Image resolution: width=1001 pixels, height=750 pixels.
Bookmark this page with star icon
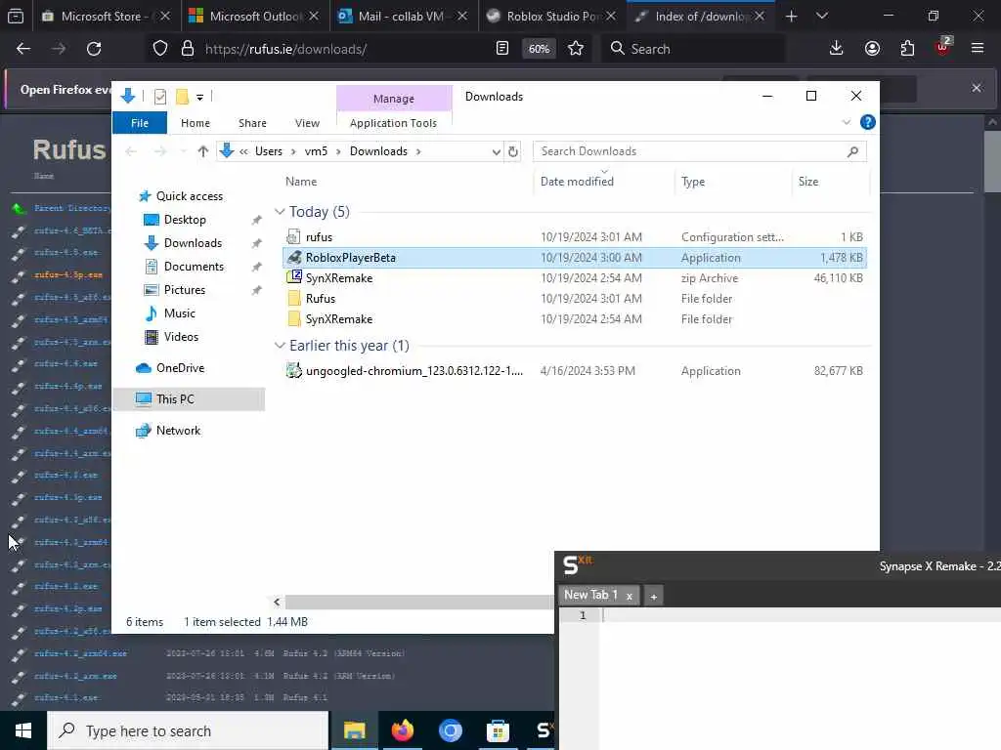click(x=575, y=49)
